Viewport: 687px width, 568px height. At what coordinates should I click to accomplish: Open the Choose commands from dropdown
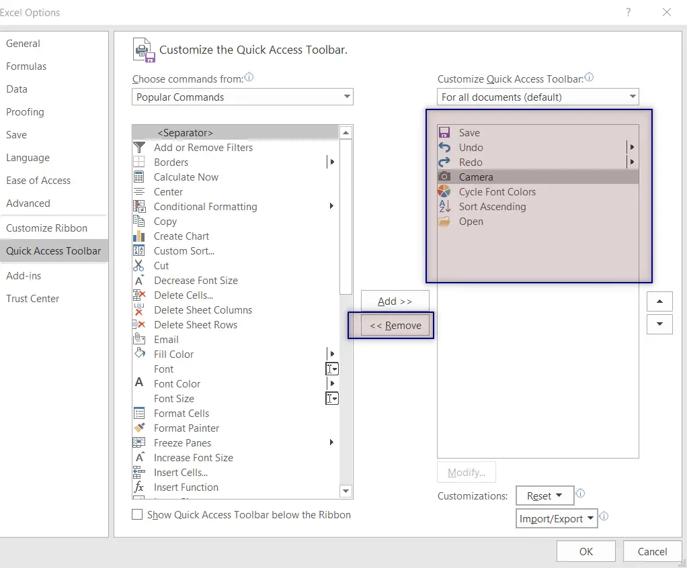[242, 97]
